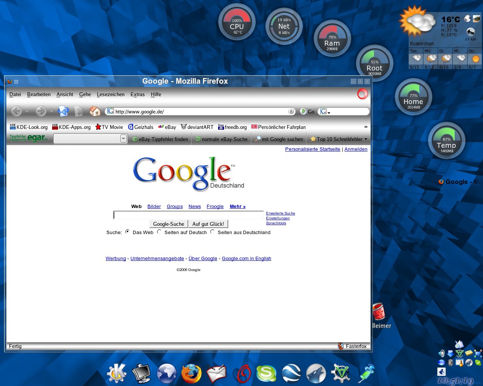Image resolution: width=483 pixels, height=386 pixels.
Task: Open the KDE-Look.org bookmark
Action: coord(29,127)
